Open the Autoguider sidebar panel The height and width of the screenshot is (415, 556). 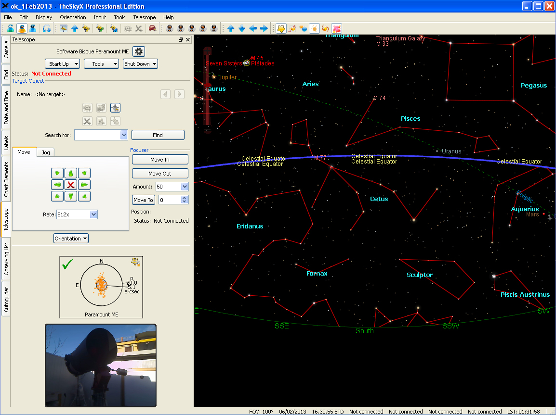(x=6, y=296)
